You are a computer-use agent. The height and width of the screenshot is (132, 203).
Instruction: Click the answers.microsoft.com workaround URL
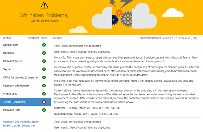[126, 73]
